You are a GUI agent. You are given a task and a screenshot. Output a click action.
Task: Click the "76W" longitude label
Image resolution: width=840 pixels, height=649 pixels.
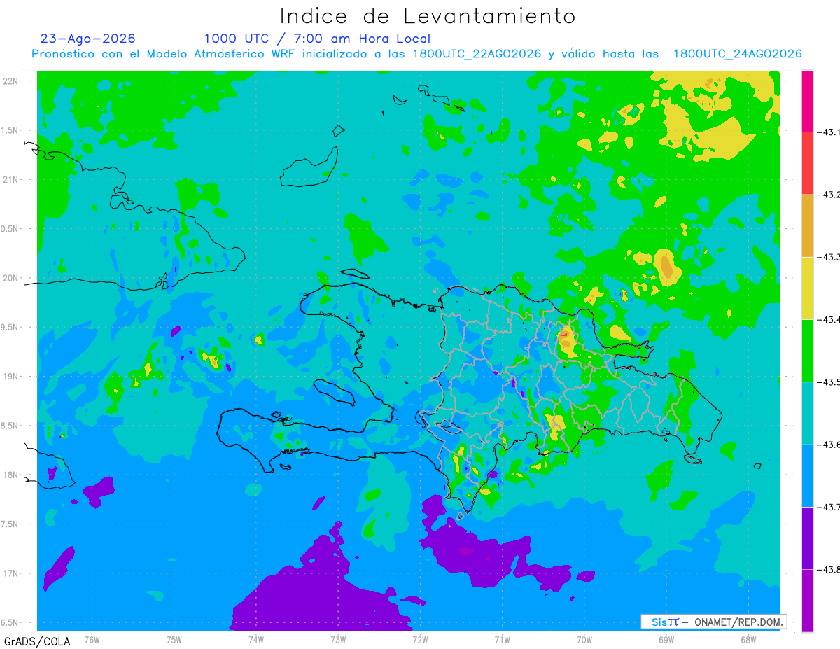pyautogui.click(x=92, y=640)
